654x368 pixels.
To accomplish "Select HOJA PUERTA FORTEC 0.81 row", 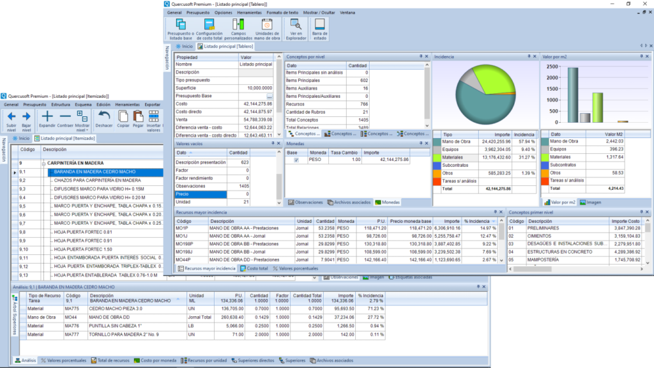I will pos(87,233).
